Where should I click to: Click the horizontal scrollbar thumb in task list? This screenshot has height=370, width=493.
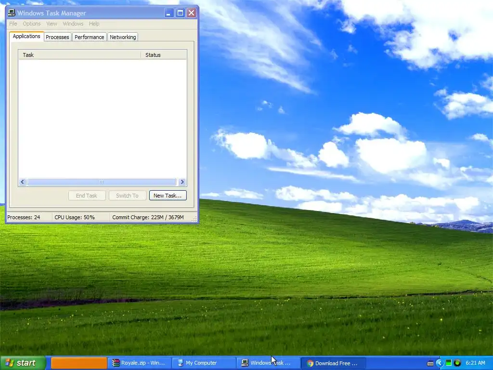(102, 182)
